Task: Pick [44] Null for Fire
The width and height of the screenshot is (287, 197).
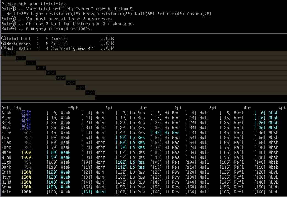Action: click(x=197, y=133)
